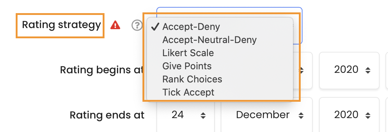Click the stepper arrows beside day 24
Viewport: 388px width, 132px height.
(203, 116)
